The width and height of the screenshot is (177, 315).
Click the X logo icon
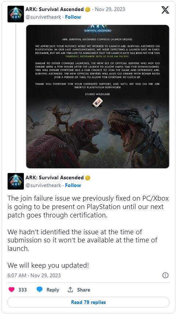click(x=165, y=10)
